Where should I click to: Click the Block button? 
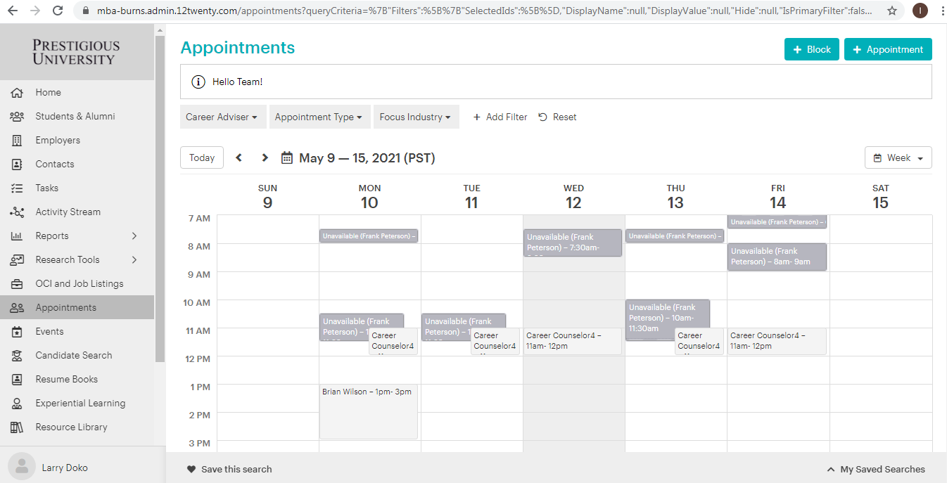click(811, 50)
